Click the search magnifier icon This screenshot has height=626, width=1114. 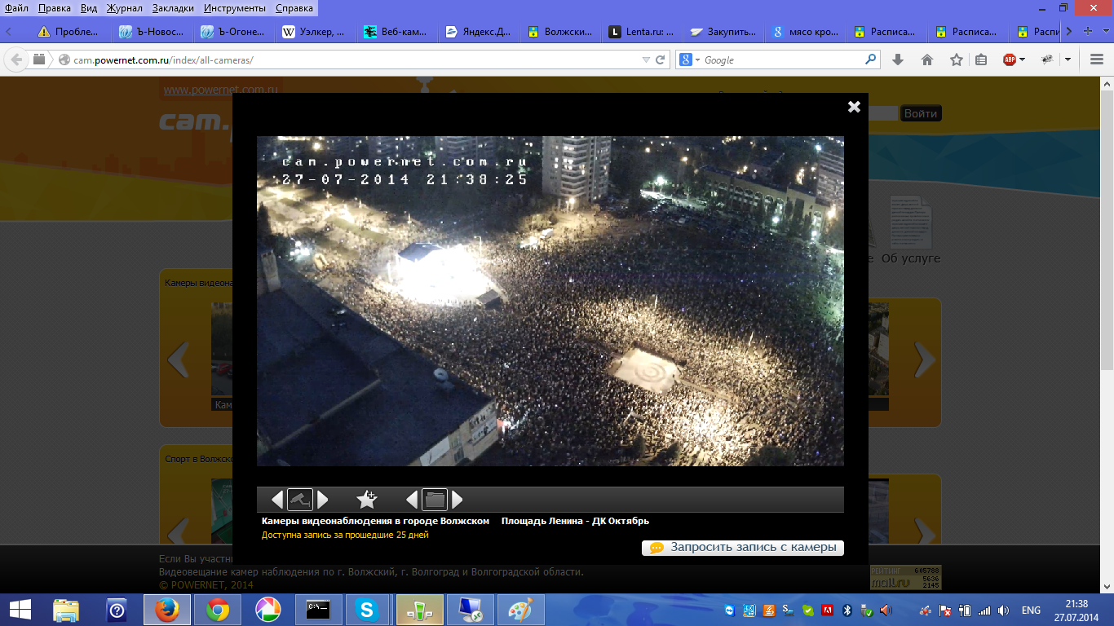871,60
